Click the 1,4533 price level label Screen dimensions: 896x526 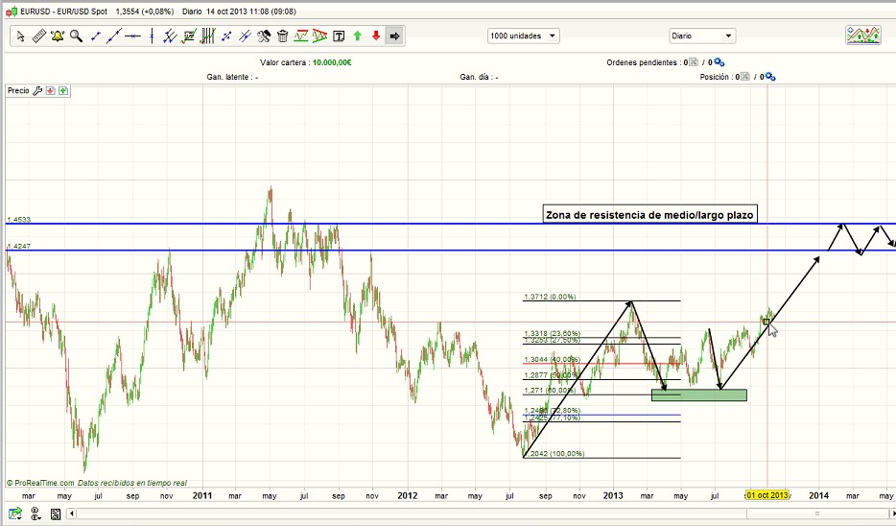coord(19,220)
